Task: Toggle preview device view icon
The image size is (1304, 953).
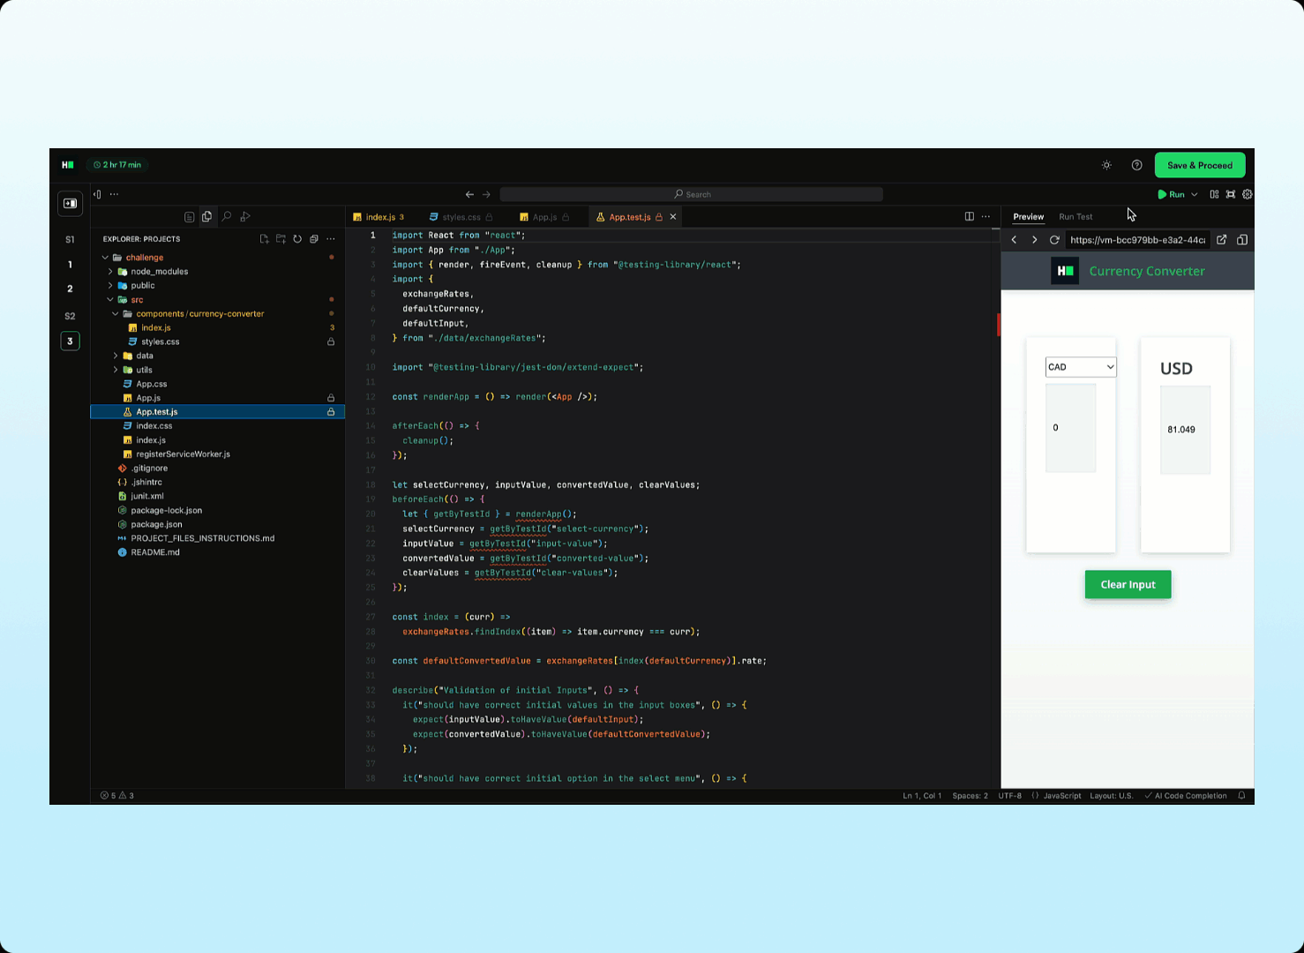Action: tap(1242, 240)
